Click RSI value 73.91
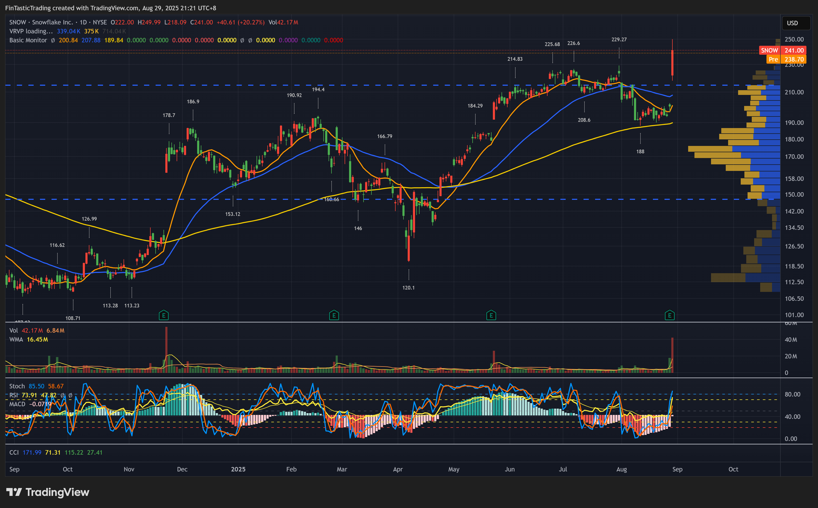Image resolution: width=818 pixels, height=508 pixels. 29,395
